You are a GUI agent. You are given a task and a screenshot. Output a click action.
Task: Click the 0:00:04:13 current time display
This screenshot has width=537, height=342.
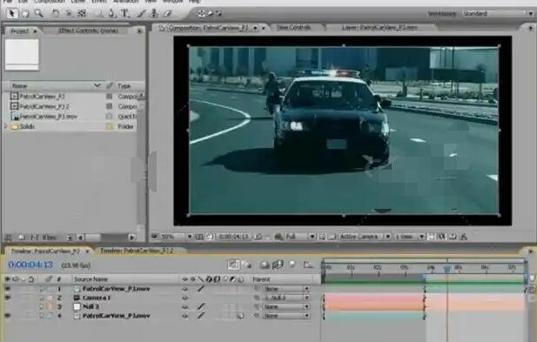coord(30,265)
